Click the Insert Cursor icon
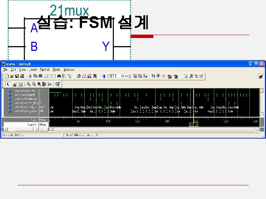This screenshot has width=266, height=199. pyautogui.click(x=185, y=76)
